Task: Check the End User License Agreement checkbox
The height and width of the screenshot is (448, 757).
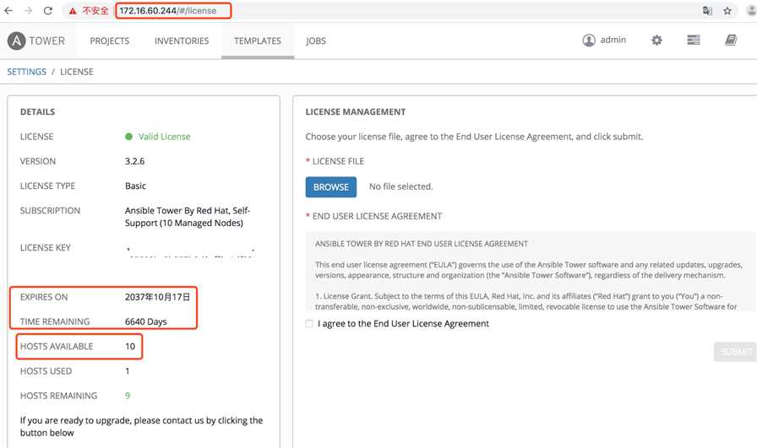Action: pos(309,324)
